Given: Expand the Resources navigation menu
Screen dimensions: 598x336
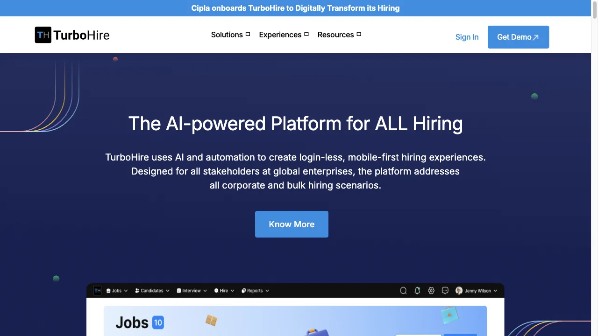Looking at the screenshot, I should coord(339,35).
